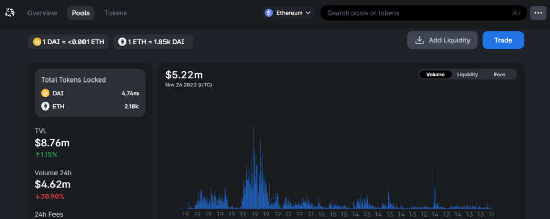Click the blue Trade button
Viewport: 550px width, 219px height.
(x=503, y=40)
